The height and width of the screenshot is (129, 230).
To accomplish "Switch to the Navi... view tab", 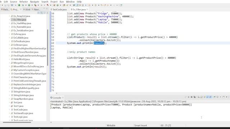I will (x=36, y=10).
